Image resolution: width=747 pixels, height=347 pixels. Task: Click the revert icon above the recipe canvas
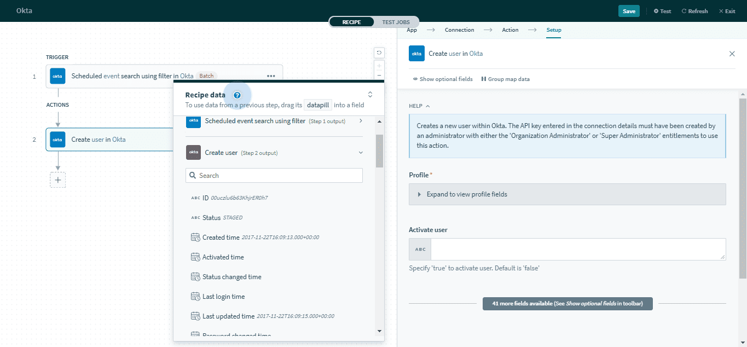pyautogui.click(x=379, y=53)
